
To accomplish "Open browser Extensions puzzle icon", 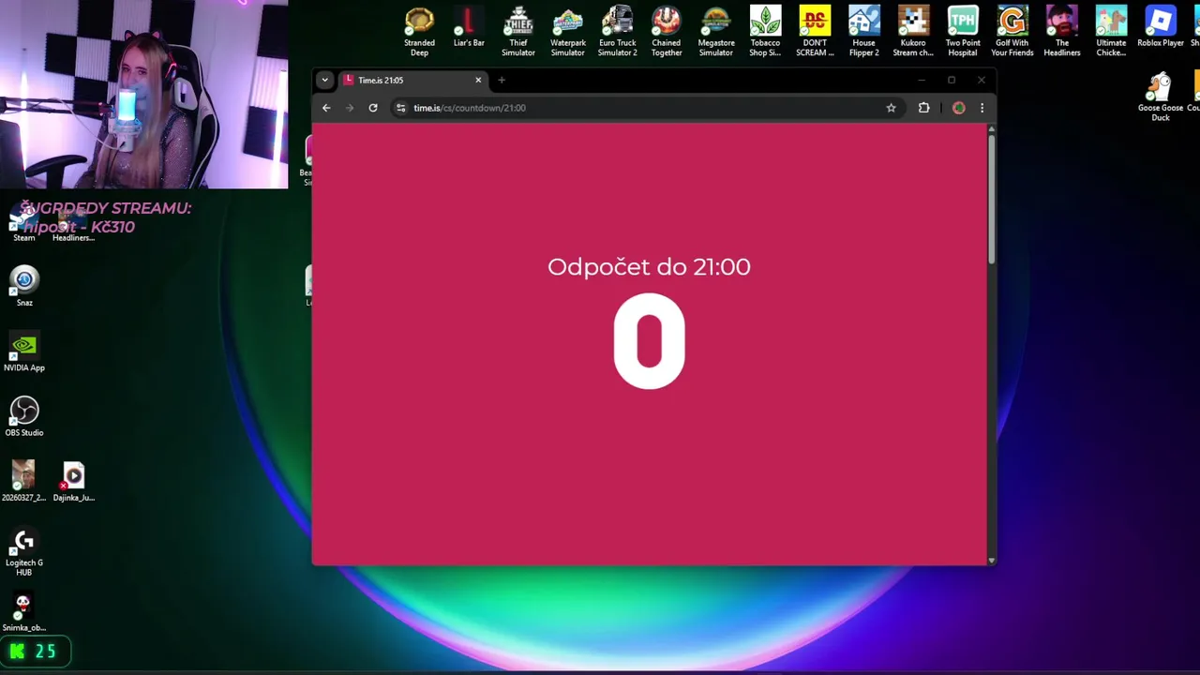I will [923, 108].
